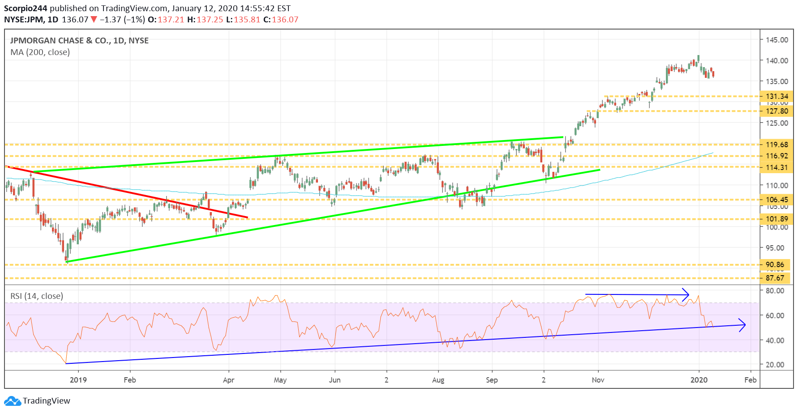Click the 135.00 price axis tick
The image size is (798, 413).
click(777, 81)
